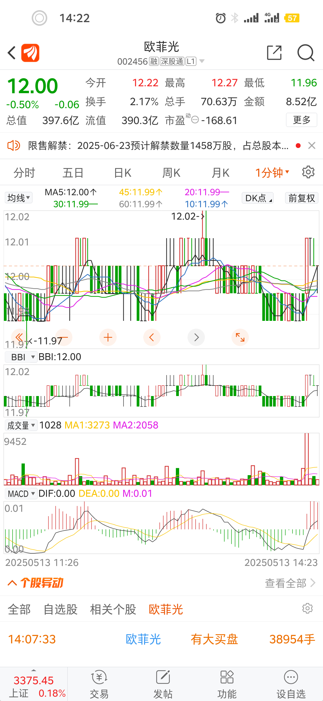Tap the share icon in header
323x701 pixels.
point(274,53)
